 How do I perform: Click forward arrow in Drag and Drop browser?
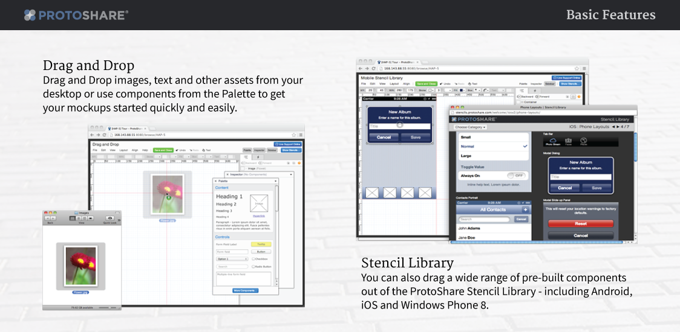click(x=99, y=135)
